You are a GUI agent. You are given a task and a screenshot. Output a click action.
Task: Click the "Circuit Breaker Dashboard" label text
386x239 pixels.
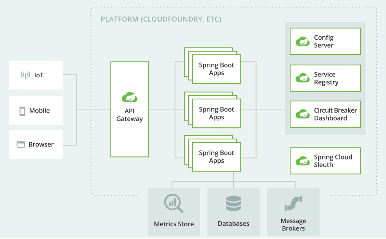[335, 114]
